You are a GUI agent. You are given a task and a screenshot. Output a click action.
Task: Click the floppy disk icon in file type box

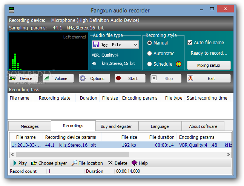96,45
